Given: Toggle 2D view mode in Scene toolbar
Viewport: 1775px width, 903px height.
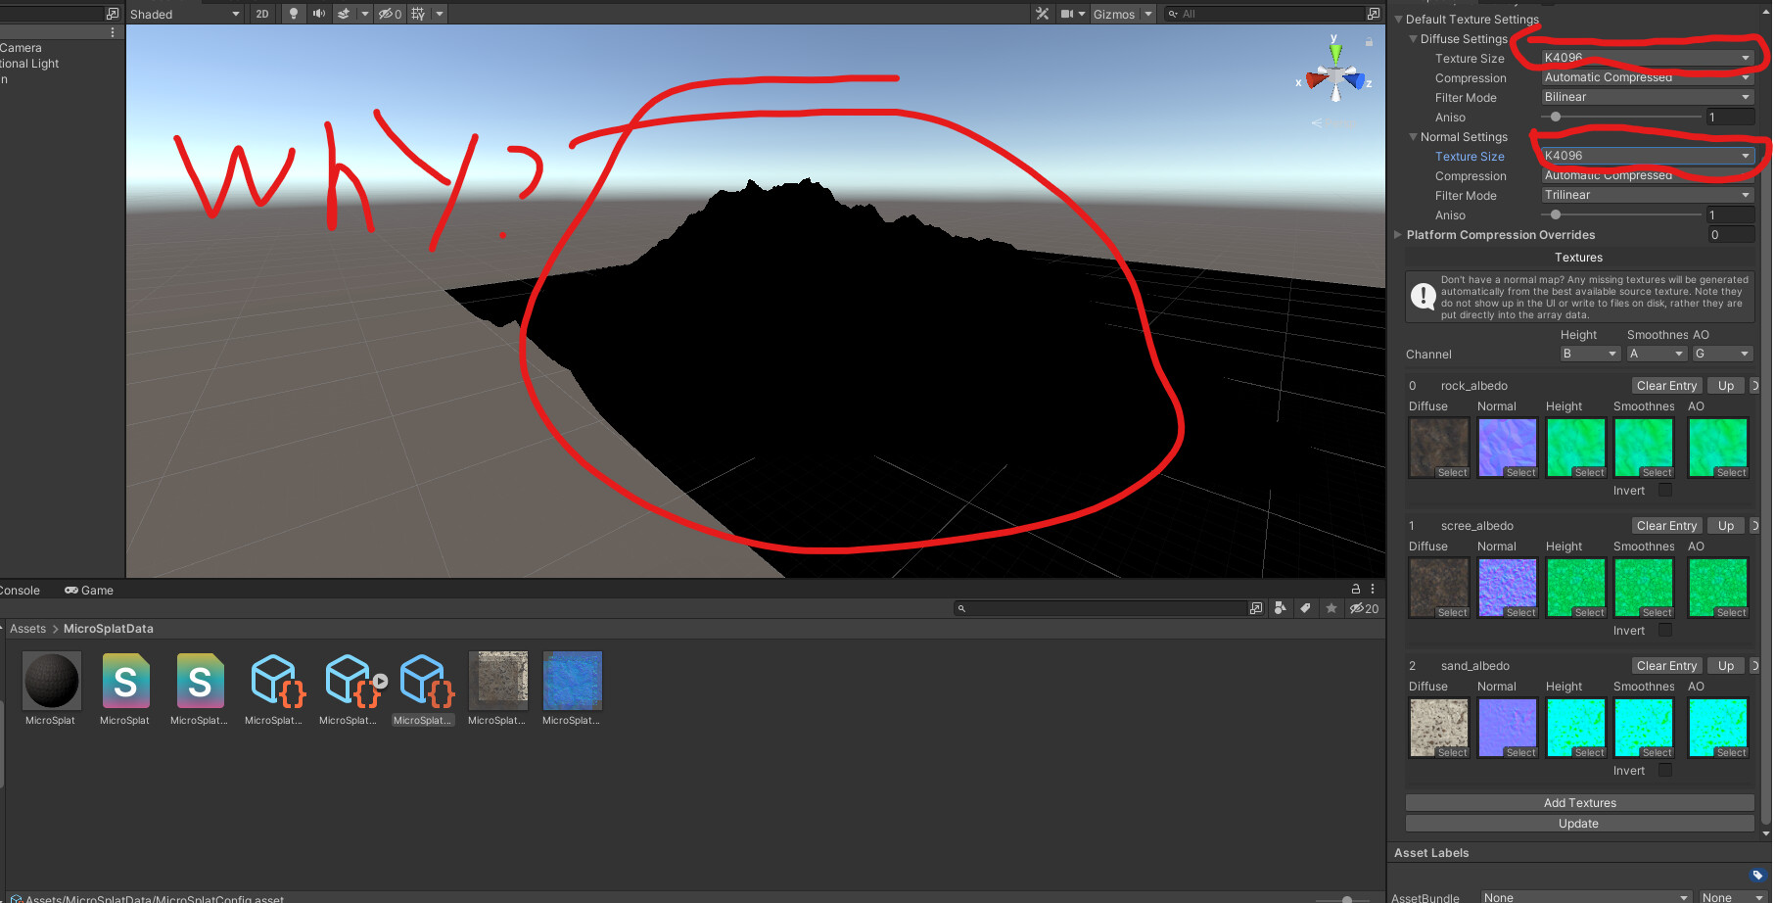Looking at the screenshot, I should pyautogui.click(x=261, y=14).
